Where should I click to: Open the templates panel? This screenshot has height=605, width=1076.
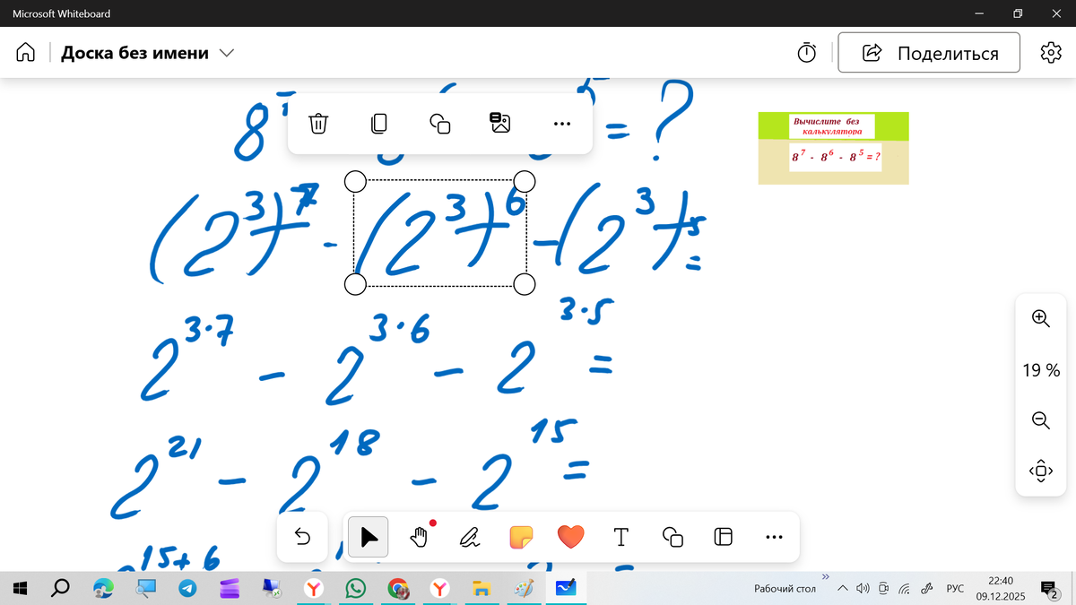(x=723, y=537)
